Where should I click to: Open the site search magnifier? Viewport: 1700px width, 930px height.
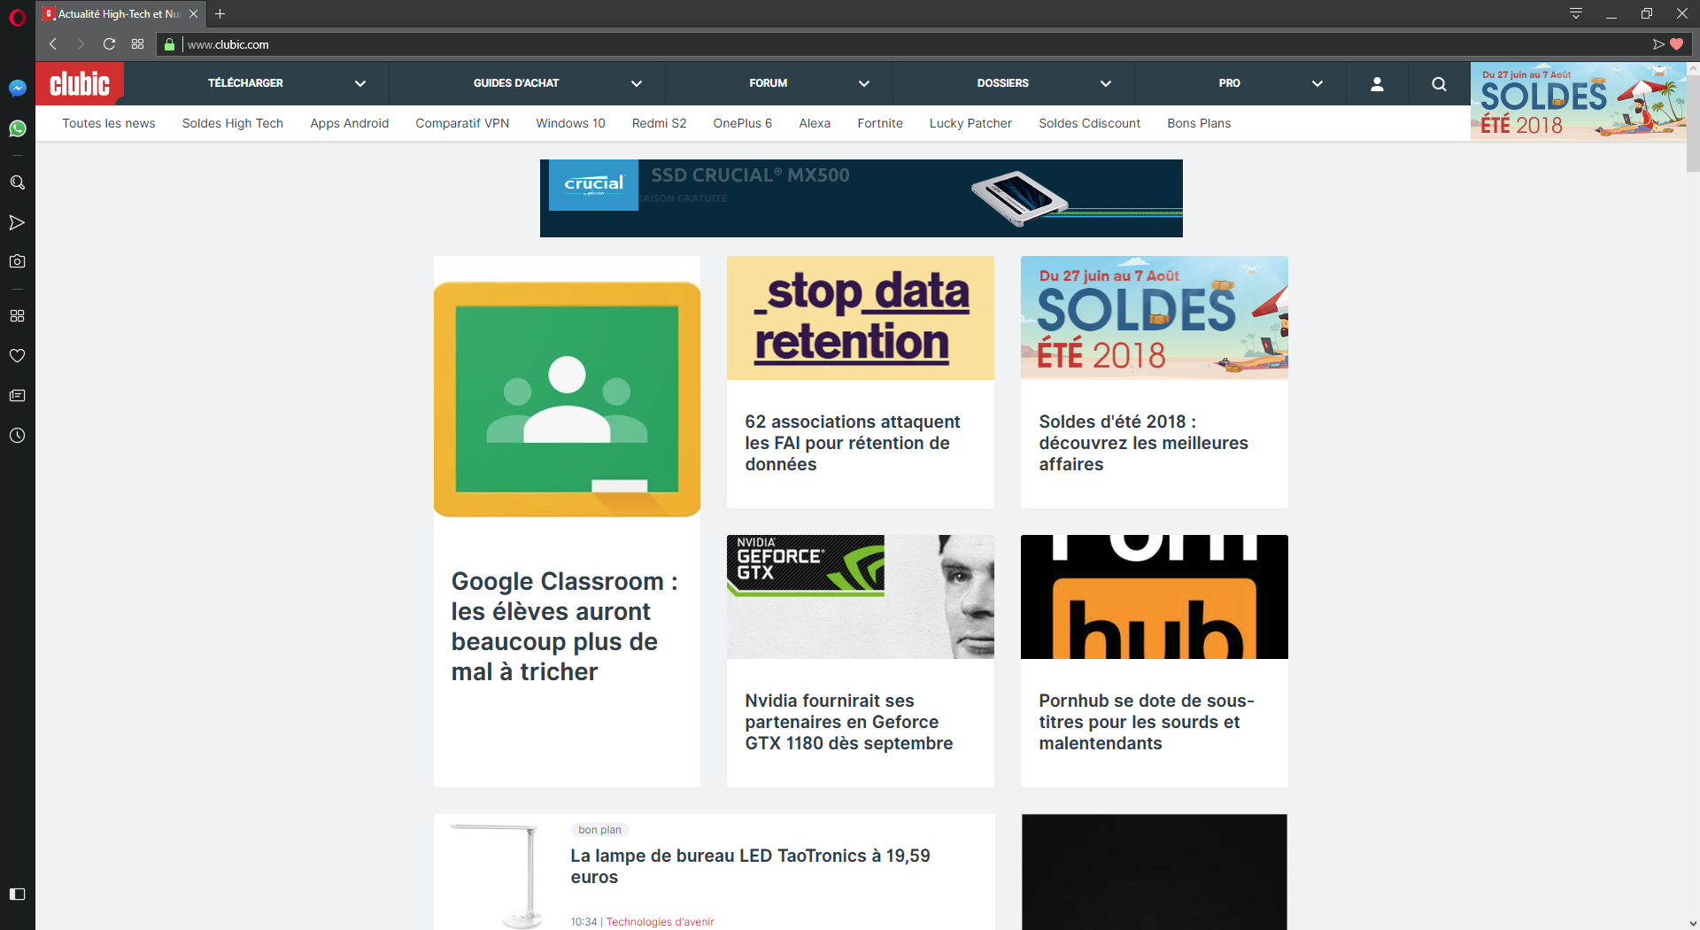(1439, 84)
